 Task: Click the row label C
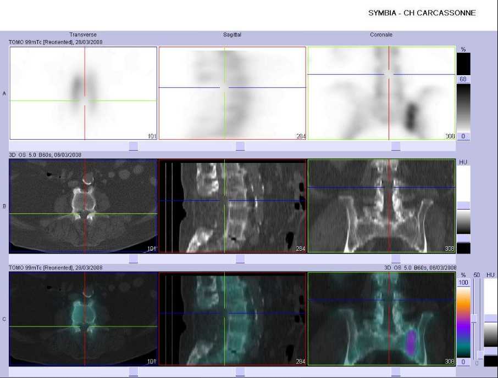[x=4, y=319]
